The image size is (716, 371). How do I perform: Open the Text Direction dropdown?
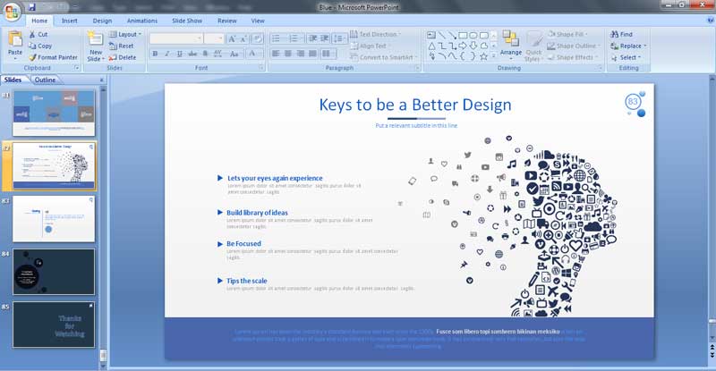tap(375, 34)
